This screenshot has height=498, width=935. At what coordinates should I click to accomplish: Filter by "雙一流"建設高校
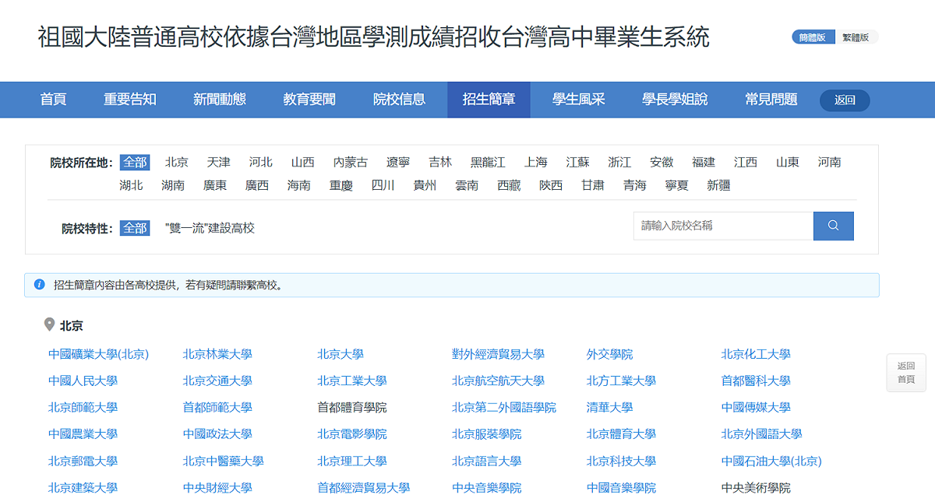pos(210,228)
